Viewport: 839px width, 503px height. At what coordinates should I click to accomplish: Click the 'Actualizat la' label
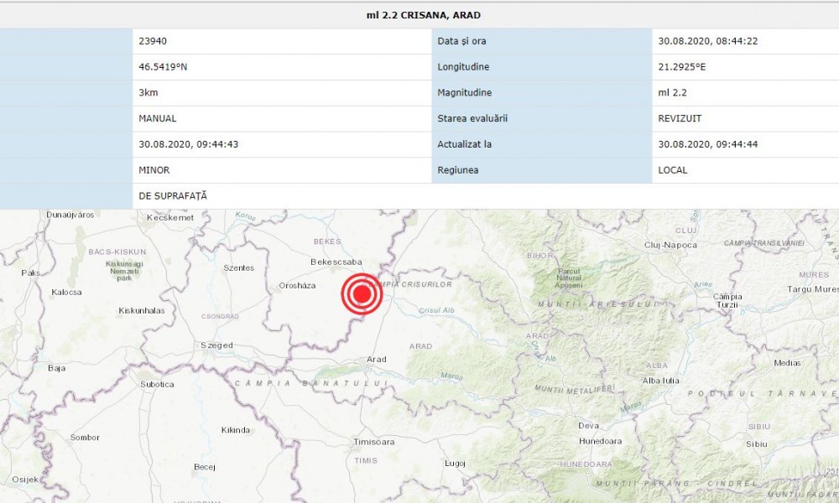click(x=465, y=144)
